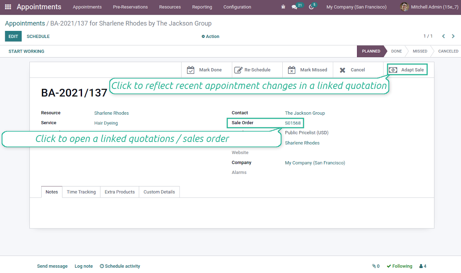Viewport: 461px width, 273px height.
Task: Open the Appointments top menu
Action: coord(87,7)
